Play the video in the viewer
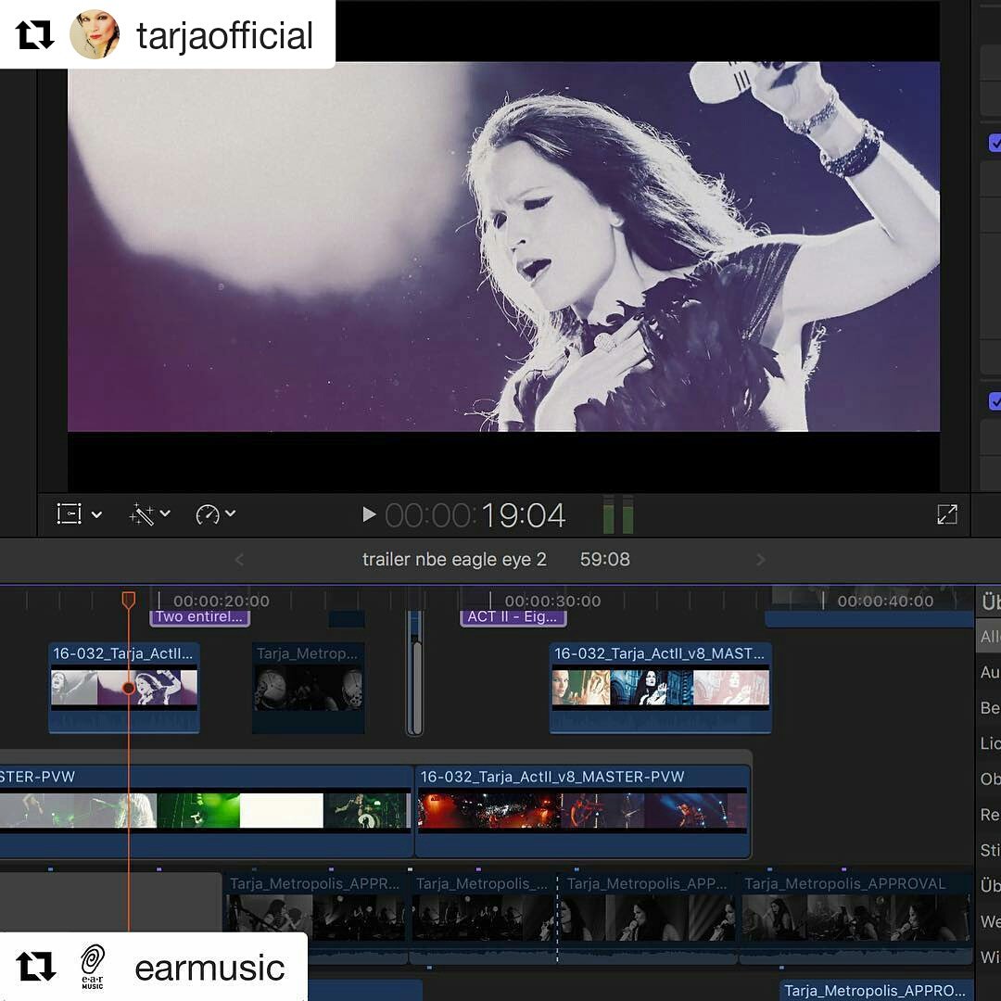Viewport: 1001px width, 1001px height. point(369,514)
